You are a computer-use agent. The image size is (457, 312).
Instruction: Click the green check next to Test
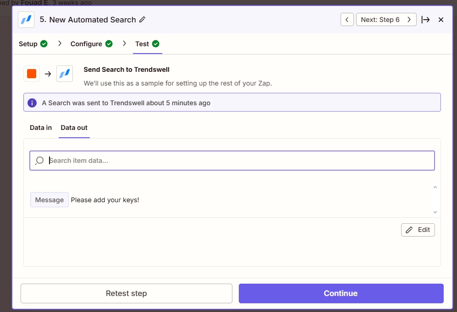point(156,44)
